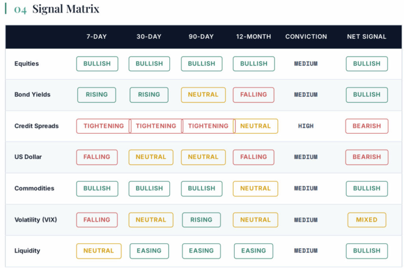
Task: Select the Credit Spreads 7-day TIGHTENING badge
Action: (x=104, y=126)
